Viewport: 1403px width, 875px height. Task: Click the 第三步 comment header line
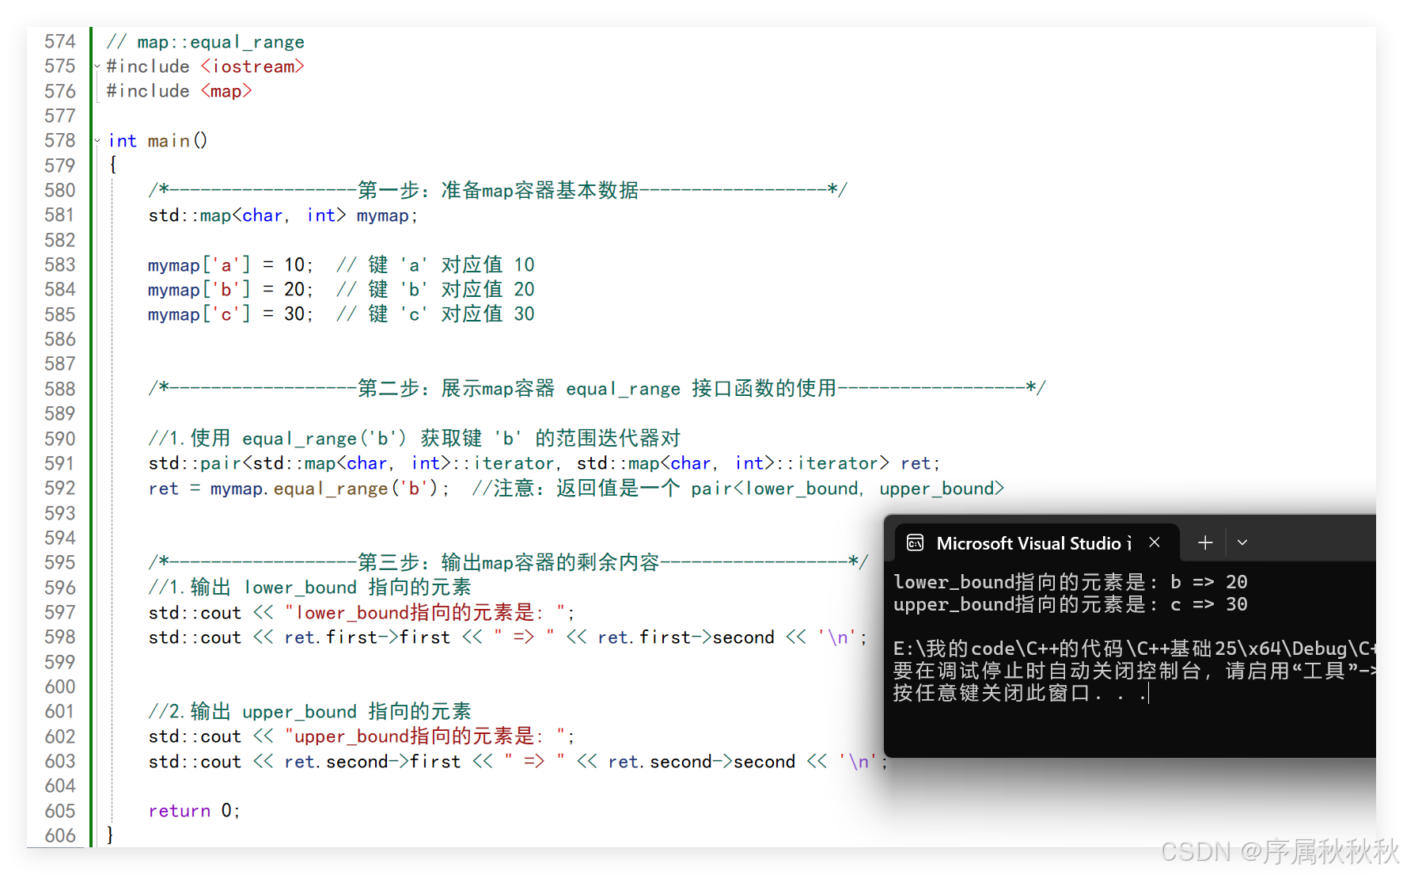pos(508,562)
